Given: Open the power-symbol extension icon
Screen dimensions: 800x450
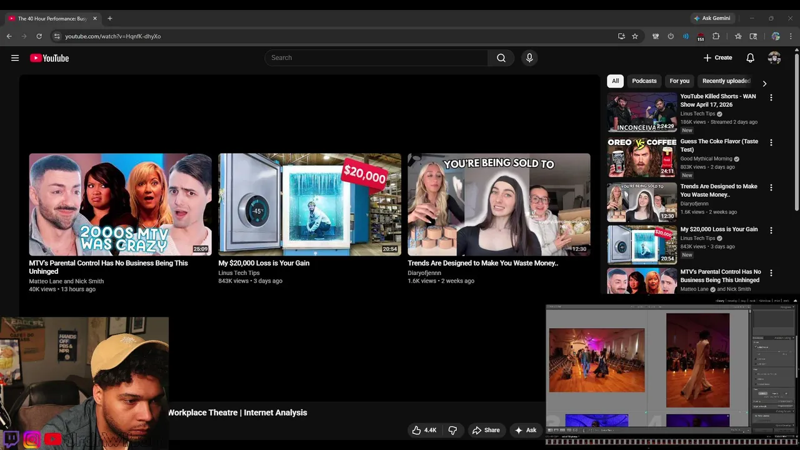Looking at the screenshot, I should 671,36.
